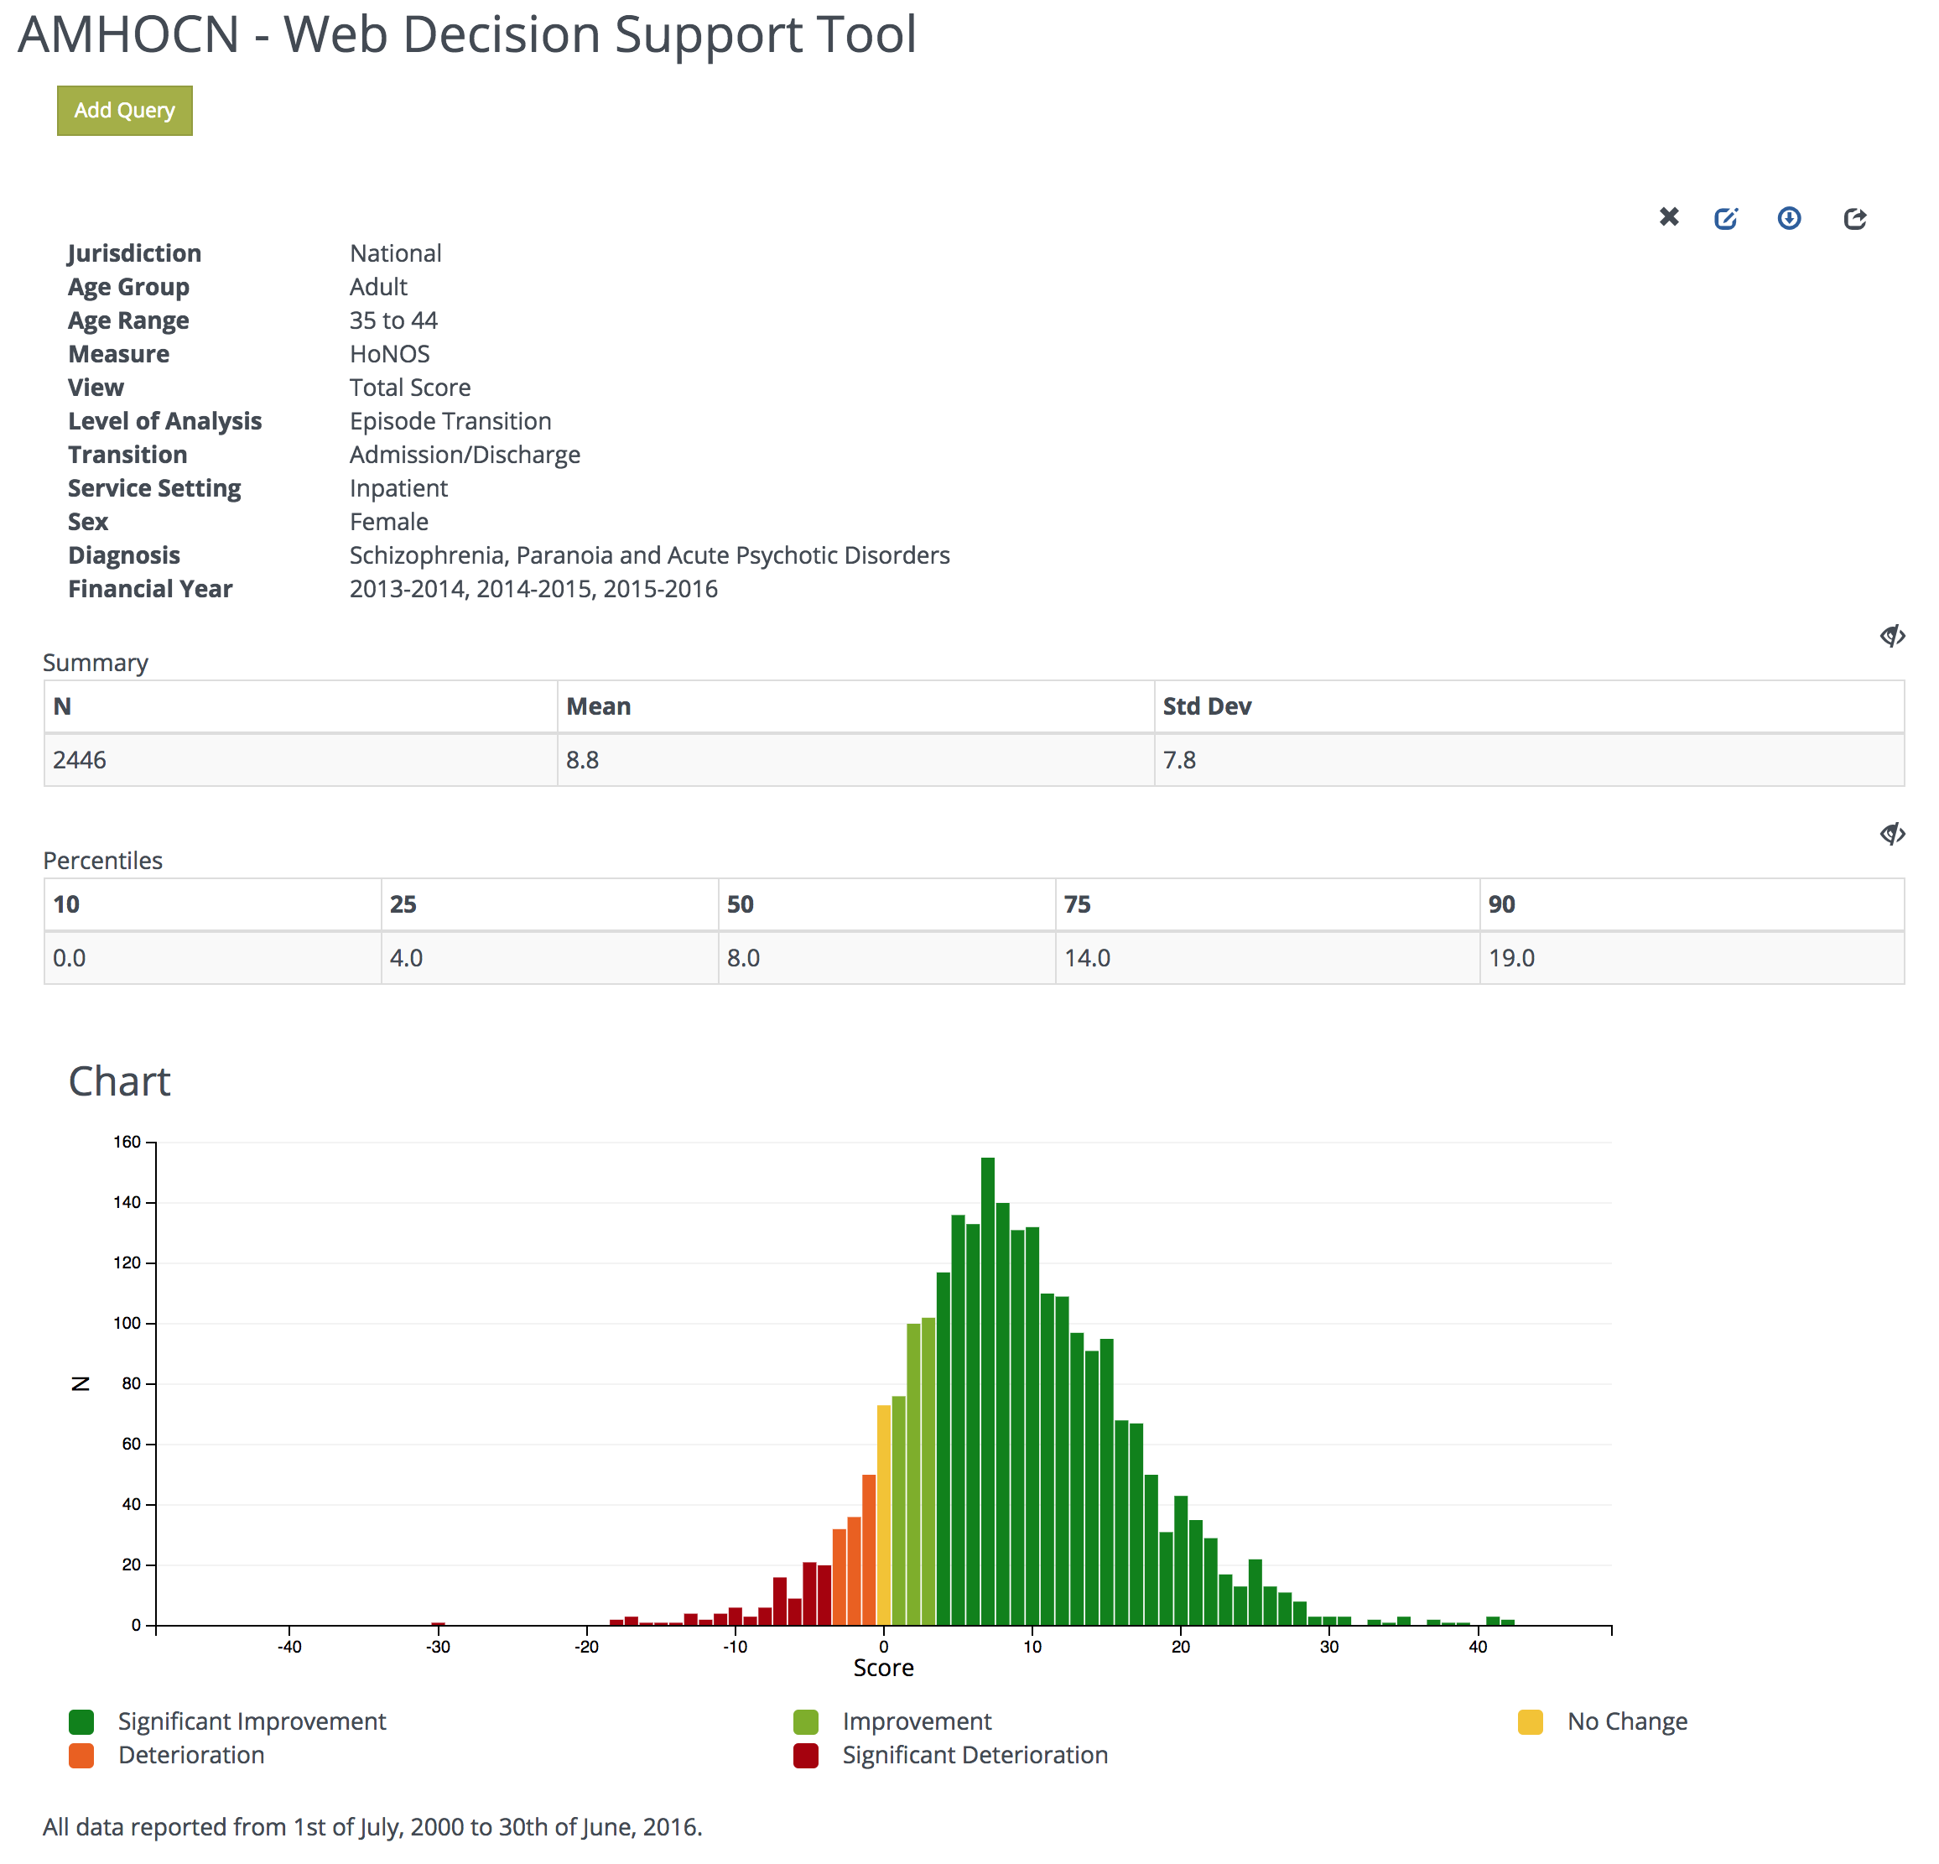Edit the query via the pencil icon
1939x1864 pixels.
(x=1726, y=217)
